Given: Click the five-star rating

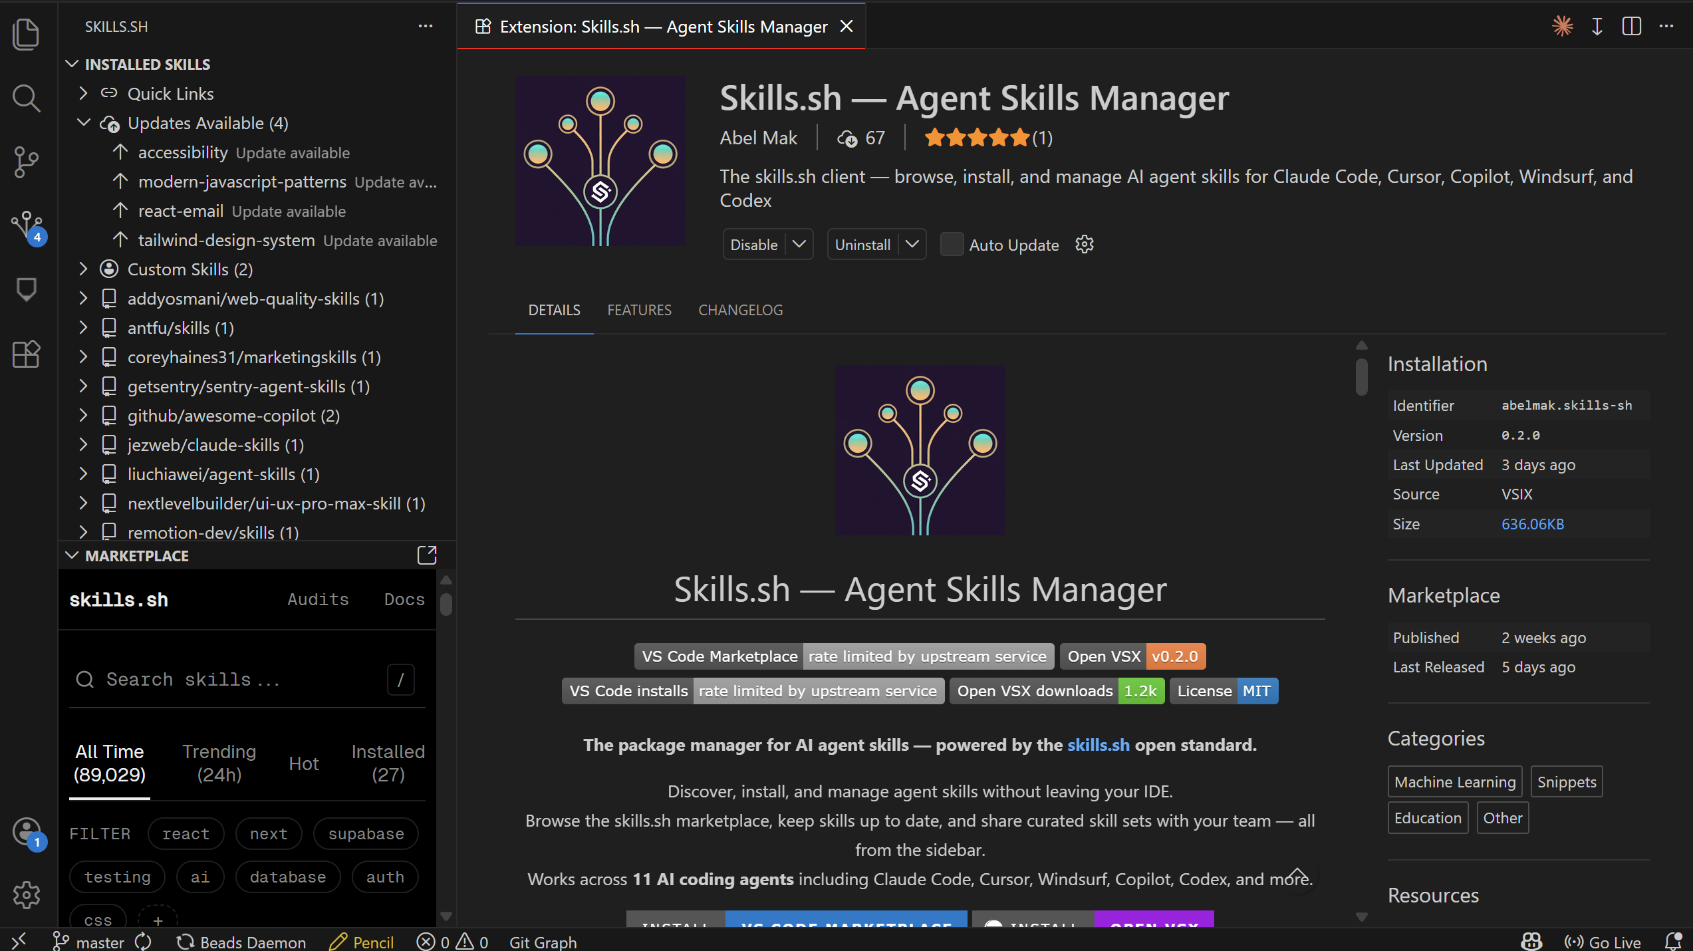Looking at the screenshot, I should click(977, 138).
